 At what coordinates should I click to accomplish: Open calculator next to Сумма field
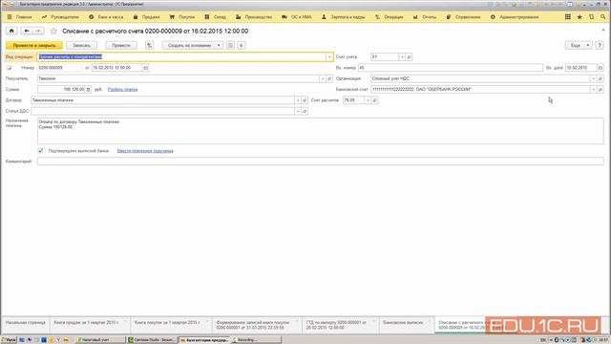click(89, 89)
